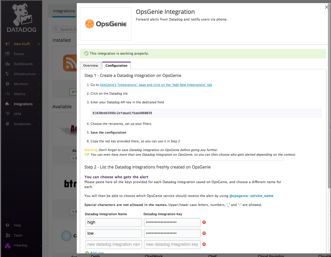Click the 'low' row integration key field

tap(172, 233)
